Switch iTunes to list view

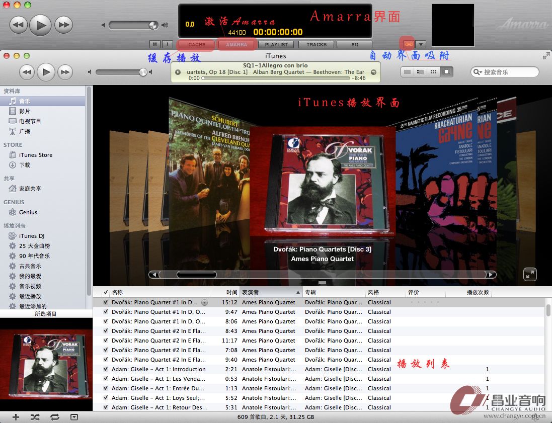tap(407, 72)
